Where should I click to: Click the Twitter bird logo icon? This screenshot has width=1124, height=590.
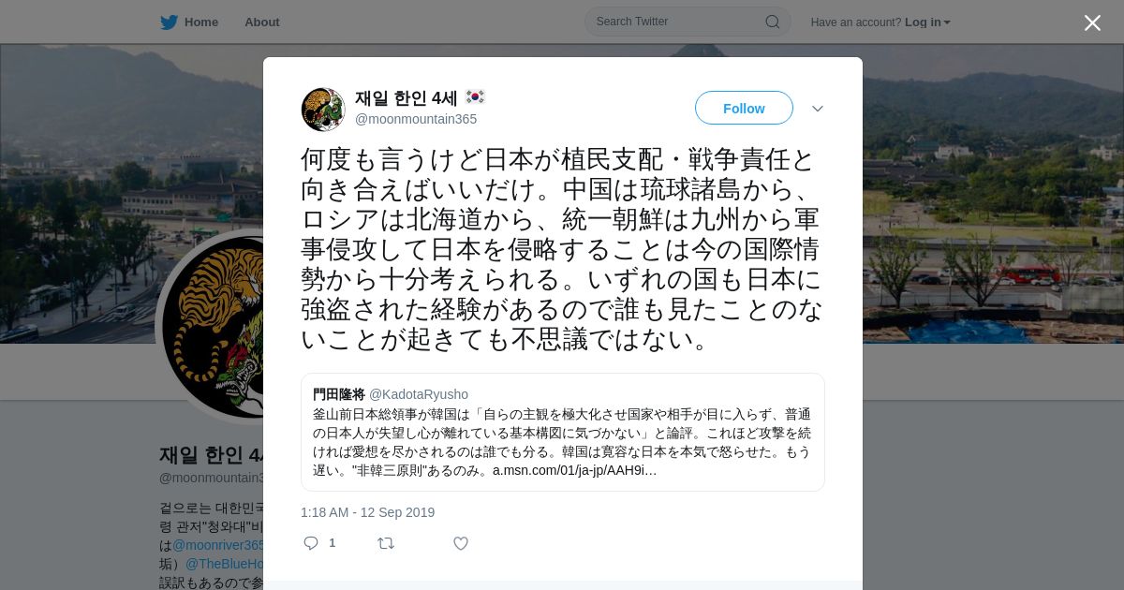169,22
